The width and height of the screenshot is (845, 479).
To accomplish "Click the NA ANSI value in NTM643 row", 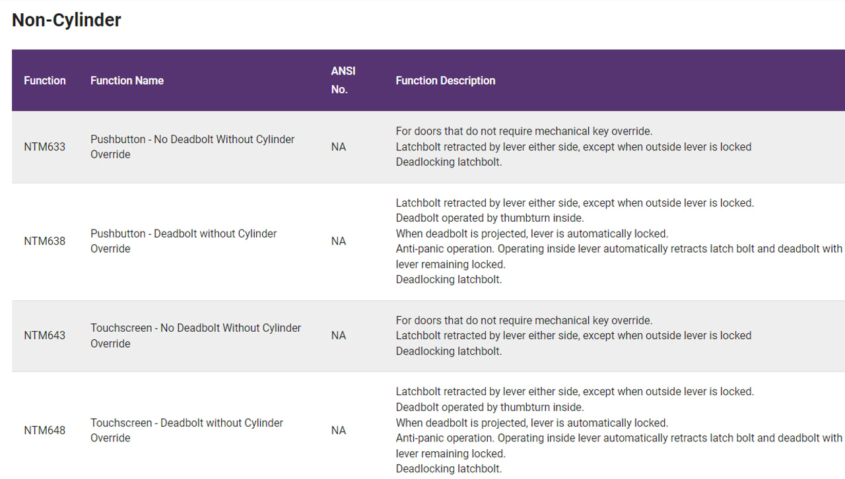I will click(339, 336).
